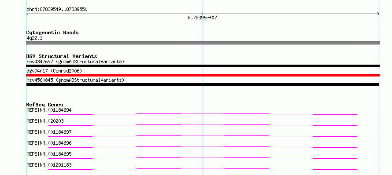Click the magenta line of MEPE|NM_001184694
Viewport: 392px width, 175px height.
coord(203,114)
